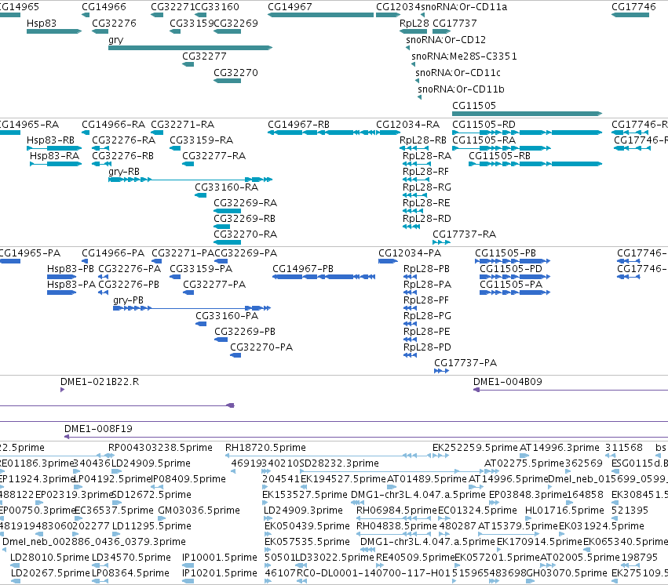Select AT15379.5prime EST label
The height and width of the screenshot is (585, 668).
pos(518,526)
